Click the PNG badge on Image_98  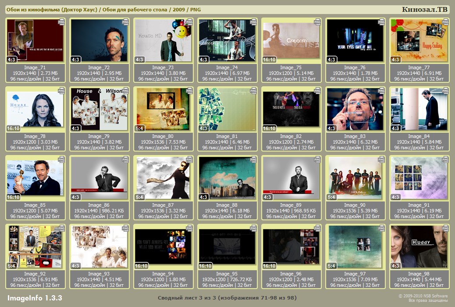tap(445, 228)
